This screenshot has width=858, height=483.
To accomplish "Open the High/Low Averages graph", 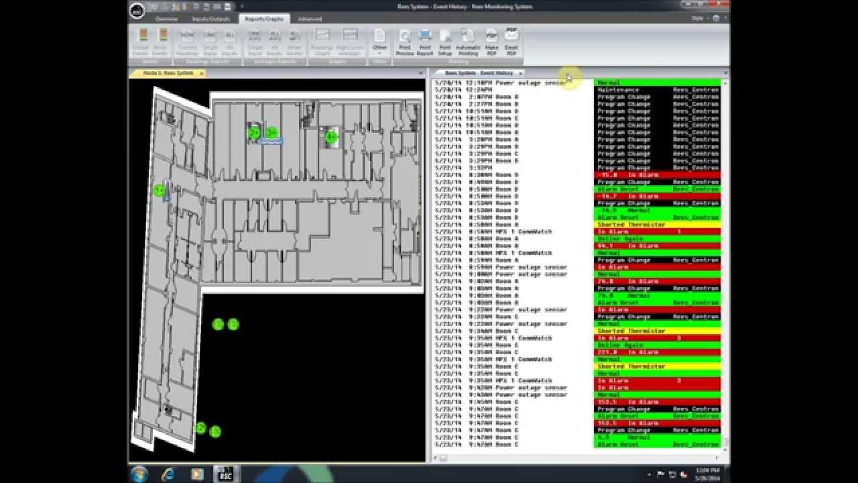I will pos(350,42).
